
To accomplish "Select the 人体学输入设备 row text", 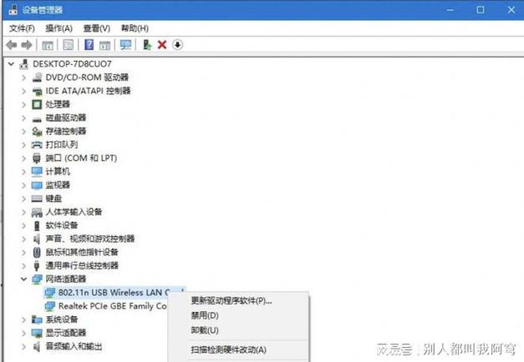I will (74, 212).
